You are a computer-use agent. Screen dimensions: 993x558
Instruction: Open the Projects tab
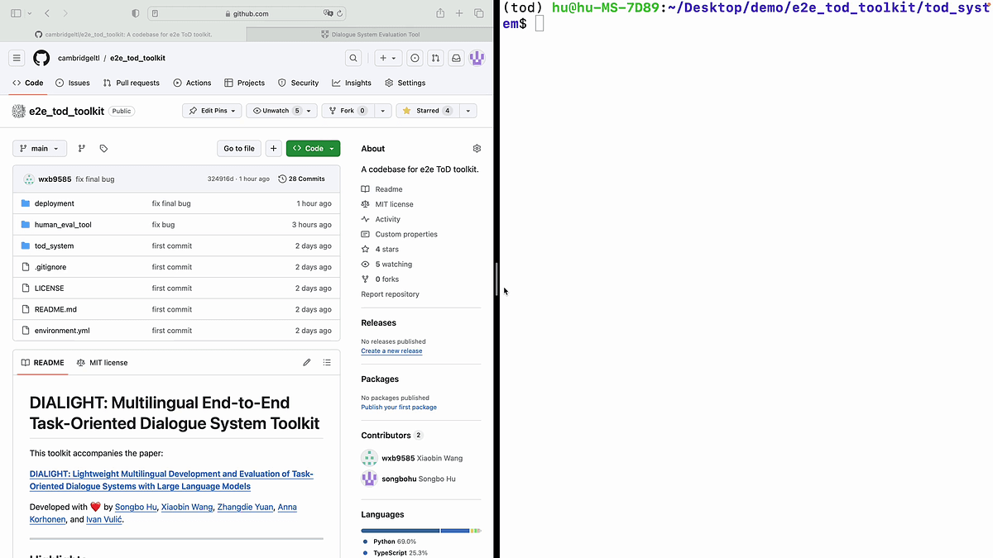click(x=245, y=83)
